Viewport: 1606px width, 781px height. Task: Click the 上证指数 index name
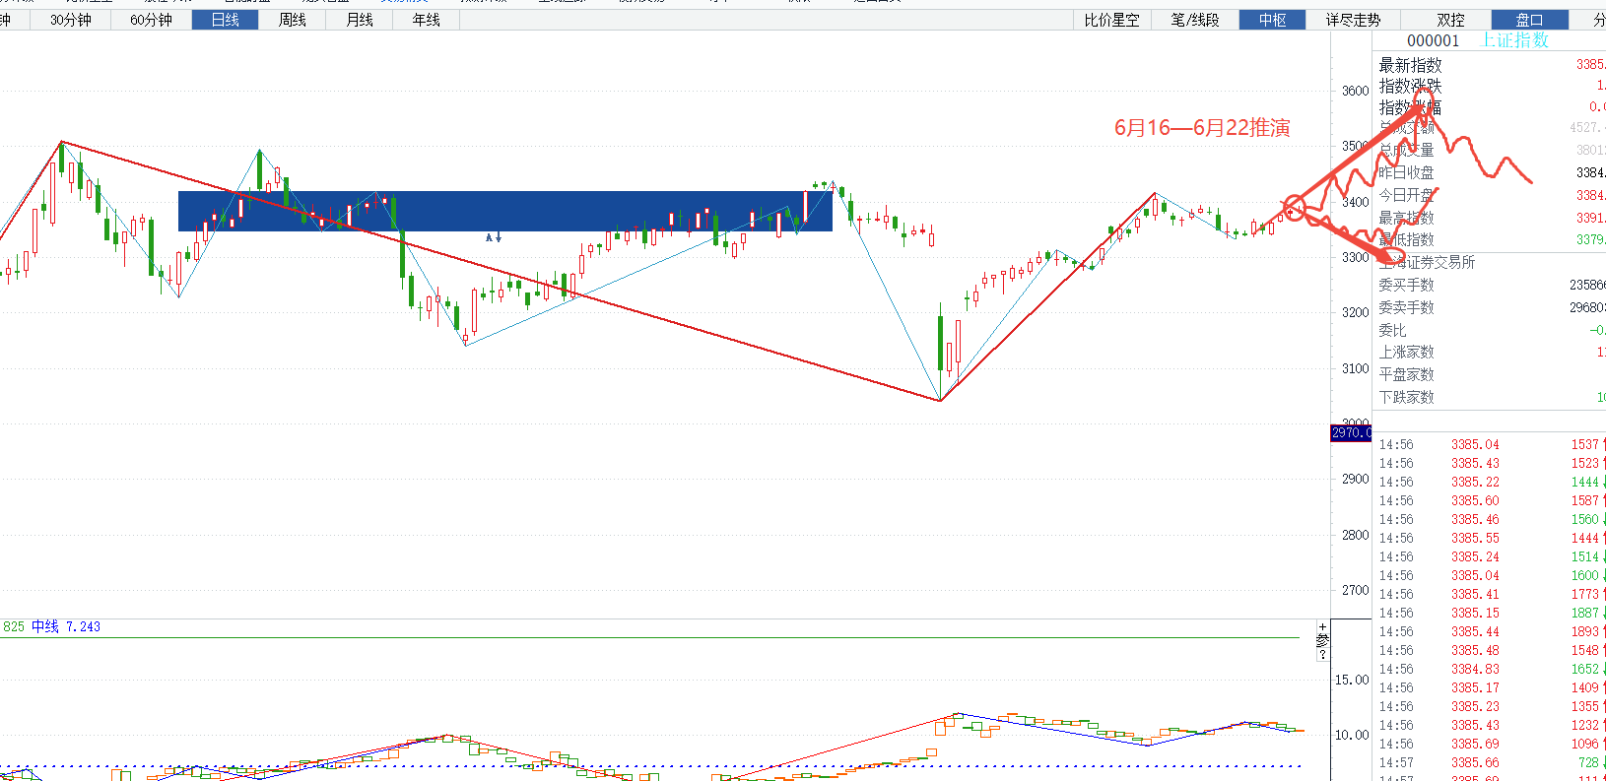(x=1514, y=40)
